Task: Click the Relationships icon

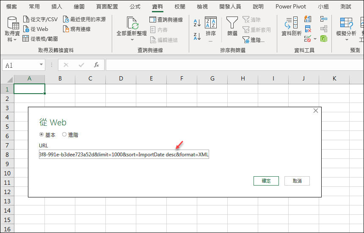Action: click(324, 29)
